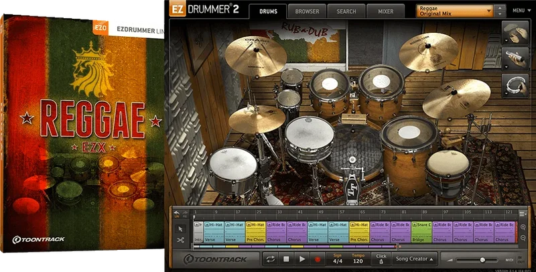Click the 4/4 time signature field
This screenshot has width=536, height=272.
point(338,259)
